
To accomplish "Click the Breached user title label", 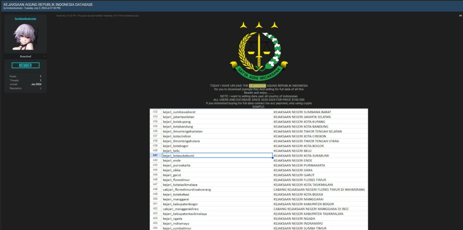I will (x=25, y=56).
